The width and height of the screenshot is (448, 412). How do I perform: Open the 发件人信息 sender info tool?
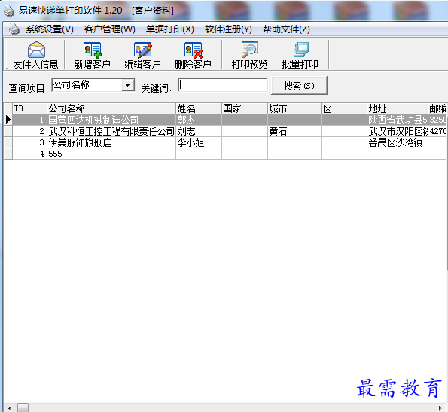click(35, 55)
